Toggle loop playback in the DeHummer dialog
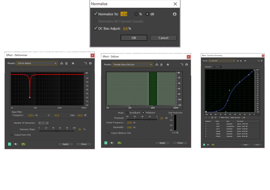 [x=23, y=144]
